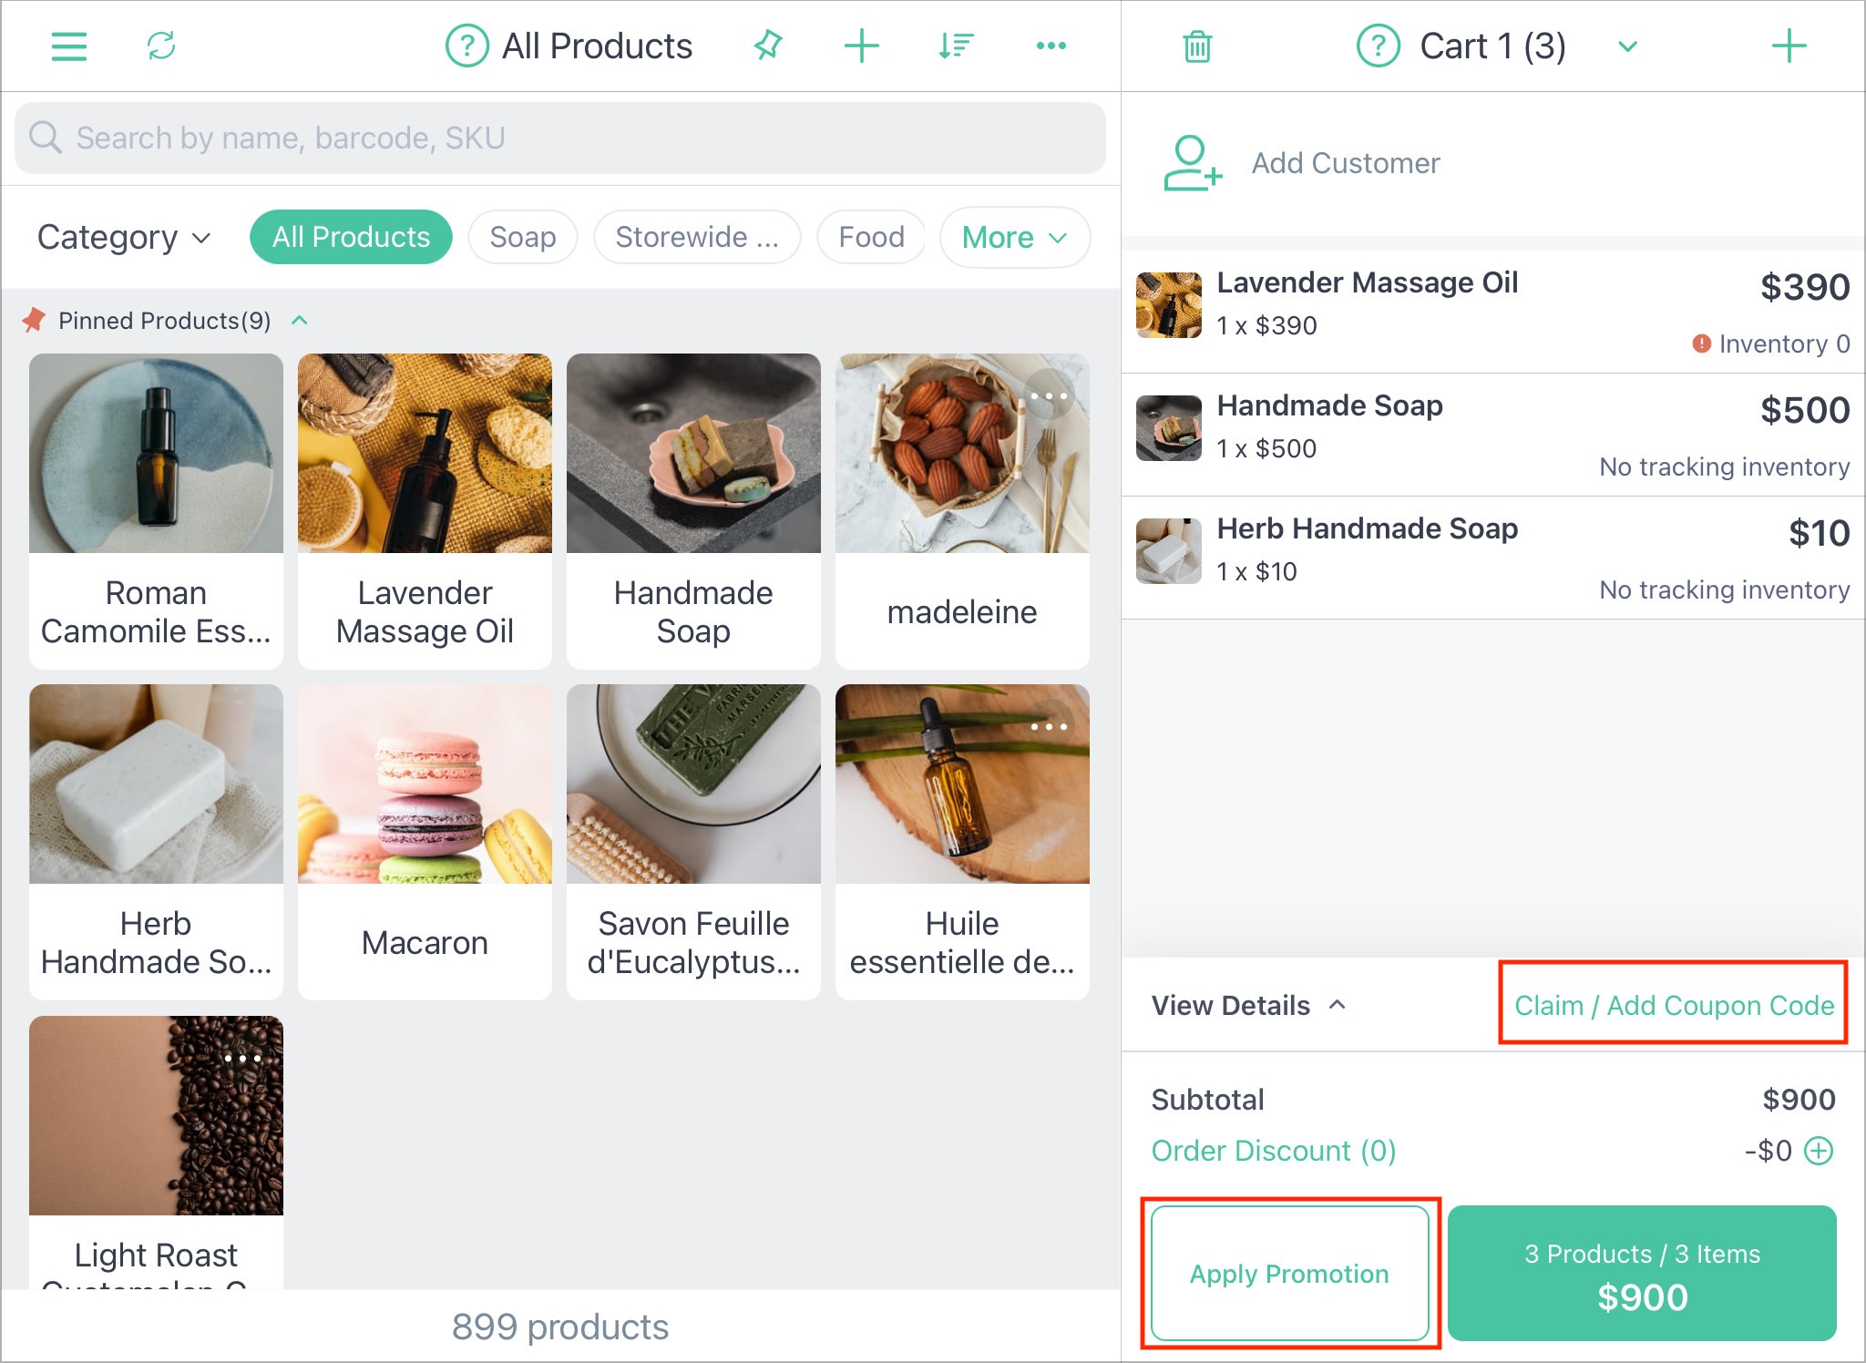Expand the Cart 1 dropdown chevron

(x=1627, y=46)
